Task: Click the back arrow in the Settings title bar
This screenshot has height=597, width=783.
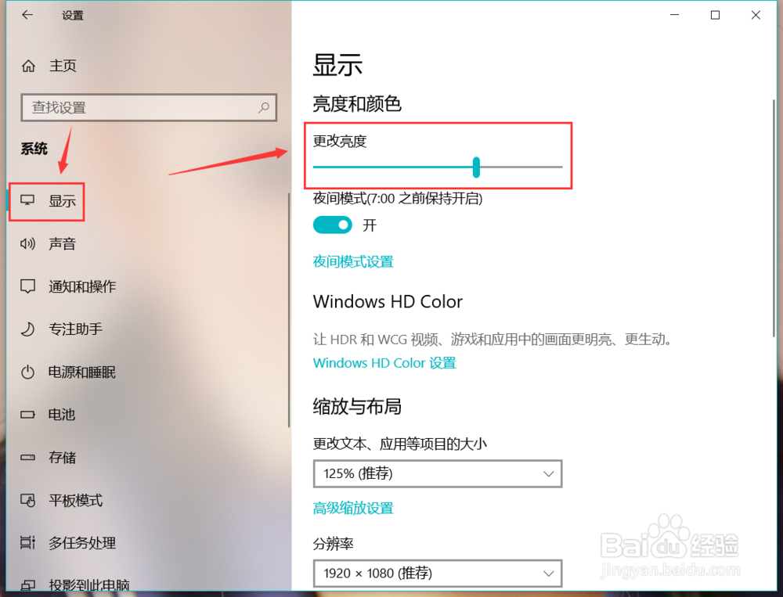Action: 27,15
